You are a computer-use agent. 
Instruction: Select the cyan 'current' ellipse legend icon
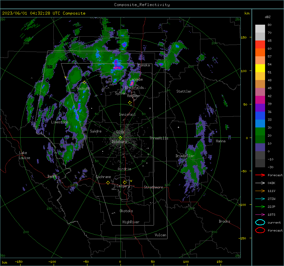coord(260,222)
